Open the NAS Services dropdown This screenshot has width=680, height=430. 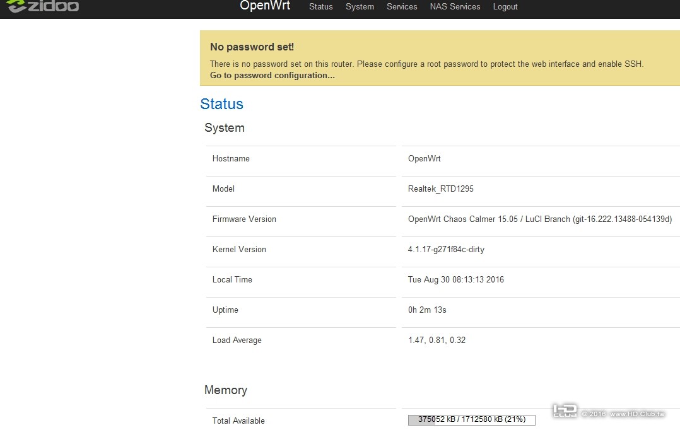[x=455, y=7]
